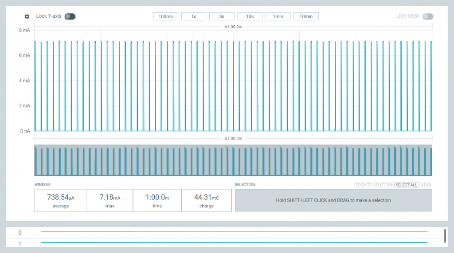
Task: Click the 8 mA y-axis label
Action: (25, 30)
